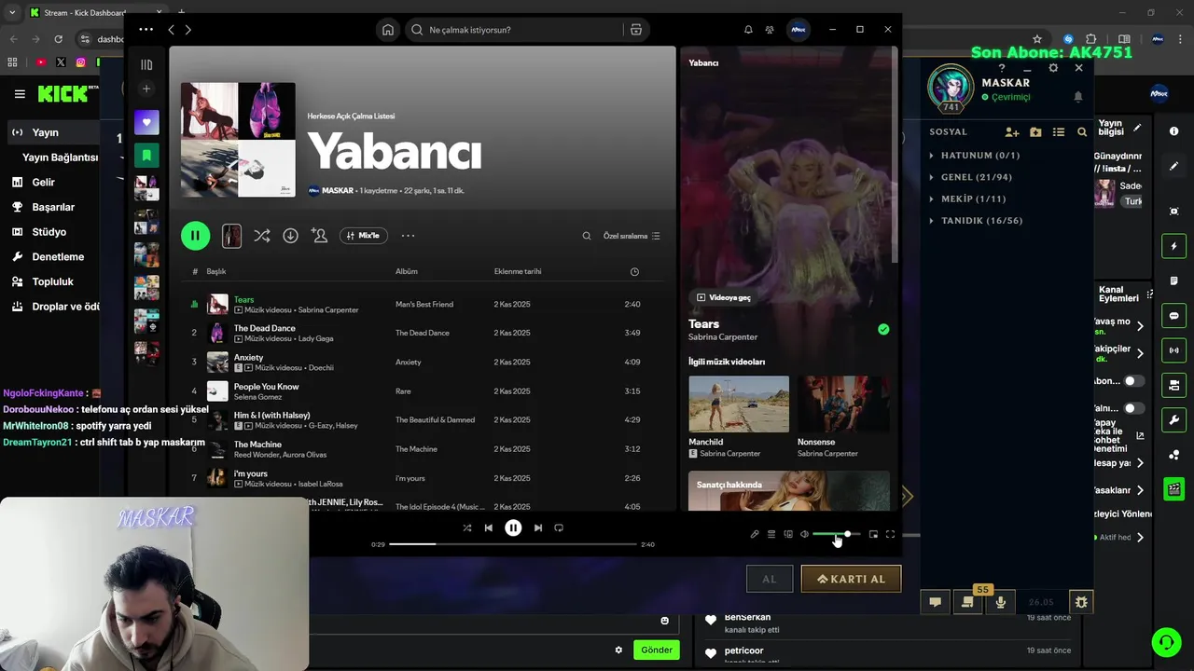Create new playlist plus icon in sidebar
This screenshot has width=1194, height=671.
click(x=146, y=89)
